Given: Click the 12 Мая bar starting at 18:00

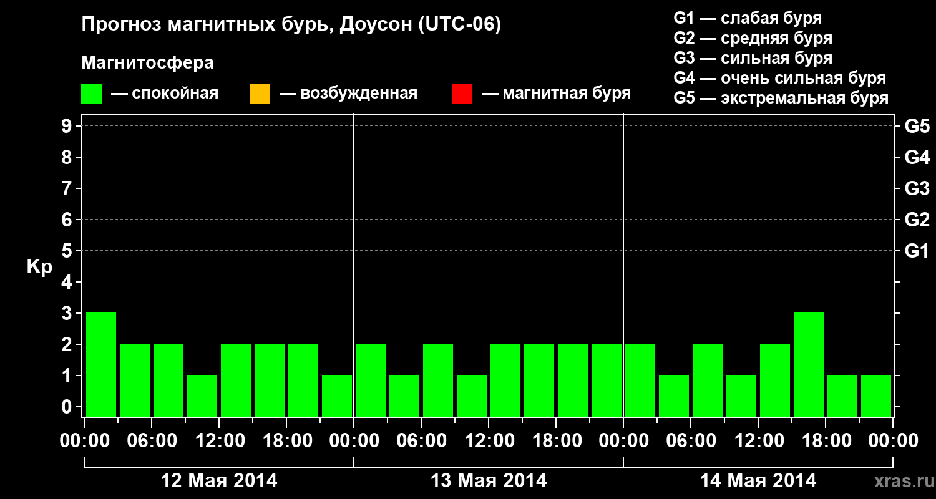Looking at the screenshot, I should [303, 380].
